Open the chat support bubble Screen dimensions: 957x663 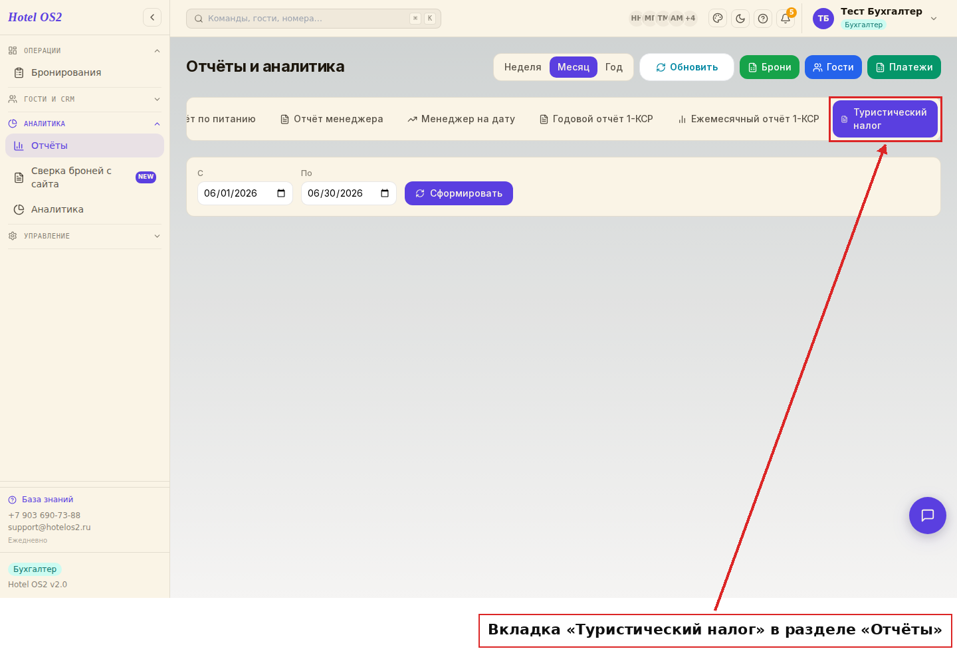[928, 516]
